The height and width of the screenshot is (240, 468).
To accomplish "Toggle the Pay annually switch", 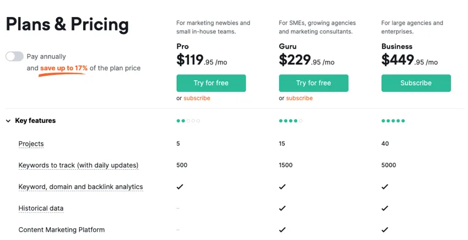I will (x=15, y=56).
